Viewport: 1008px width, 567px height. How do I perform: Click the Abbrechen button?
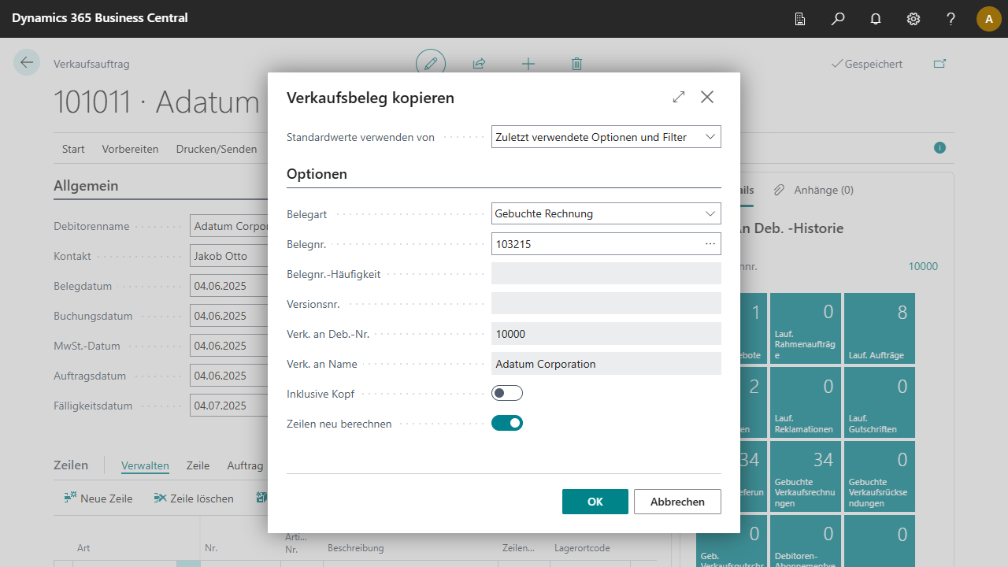coord(677,502)
